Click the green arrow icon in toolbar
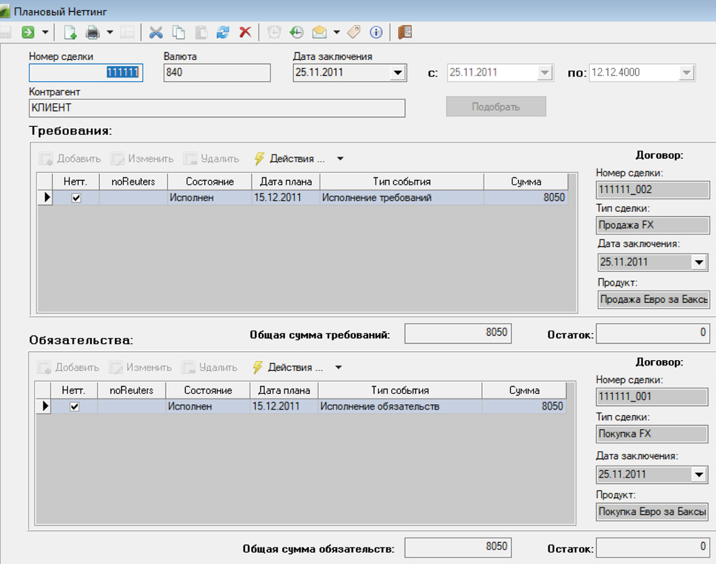Viewport: 716px width, 564px height. (28, 32)
